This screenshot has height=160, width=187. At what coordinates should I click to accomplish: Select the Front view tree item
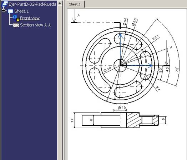coord(30,18)
